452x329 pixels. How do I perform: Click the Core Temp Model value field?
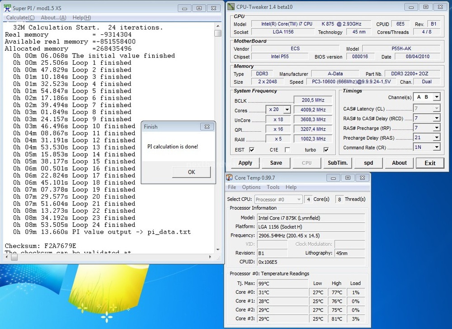(x=311, y=218)
